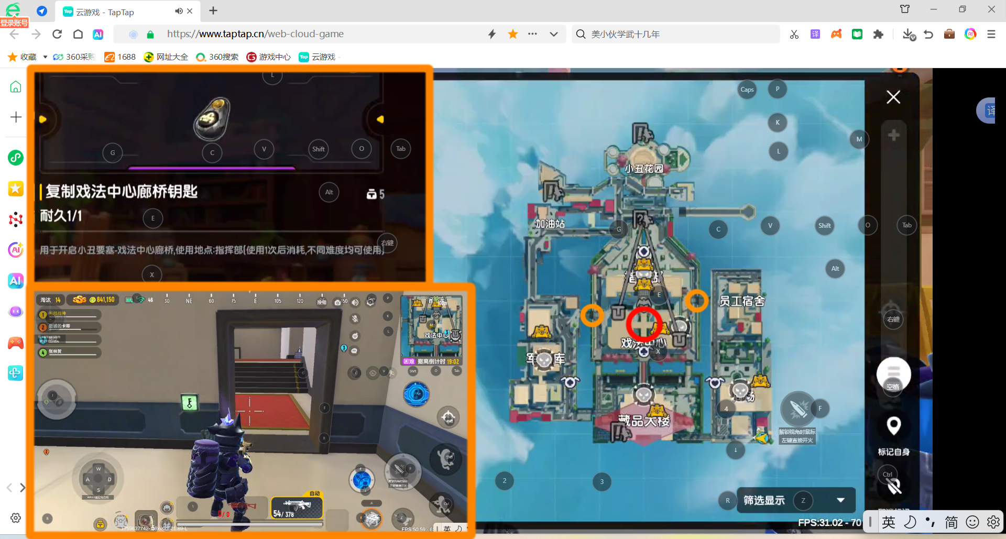This screenshot has width=1006, height=539.
Task: Open a new browser tab
Action: click(213, 11)
